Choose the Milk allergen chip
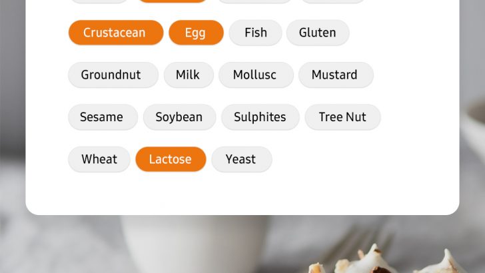This screenshot has height=273, width=485. click(x=188, y=75)
